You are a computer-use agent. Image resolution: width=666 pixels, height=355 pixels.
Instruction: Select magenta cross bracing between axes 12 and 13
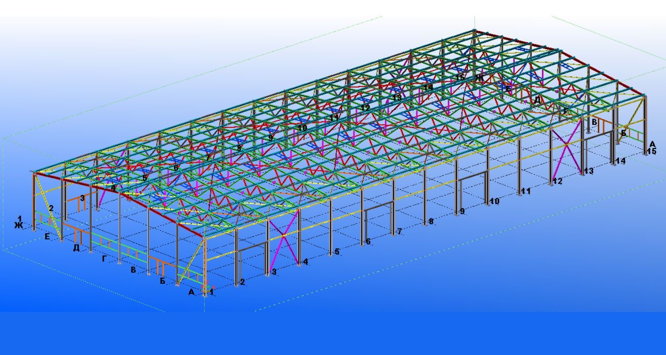[567, 145]
